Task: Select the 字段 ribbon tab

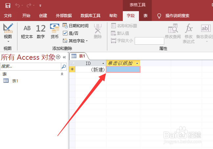Action: (x=131, y=16)
